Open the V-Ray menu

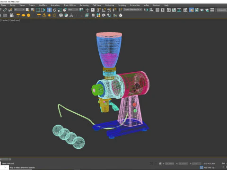(x=146, y=5)
